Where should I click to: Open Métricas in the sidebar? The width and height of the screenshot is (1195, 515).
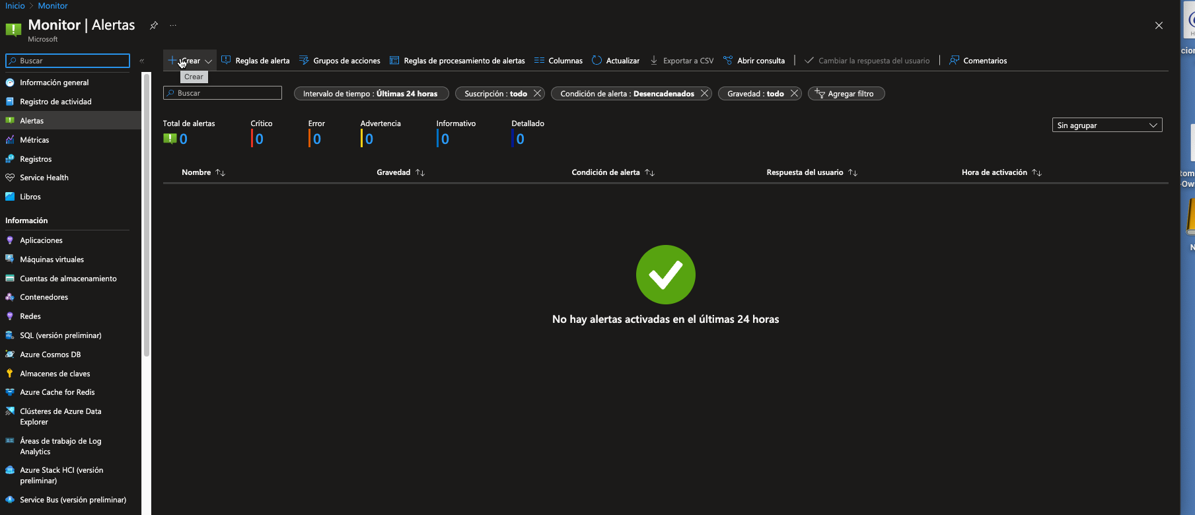point(34,140)
